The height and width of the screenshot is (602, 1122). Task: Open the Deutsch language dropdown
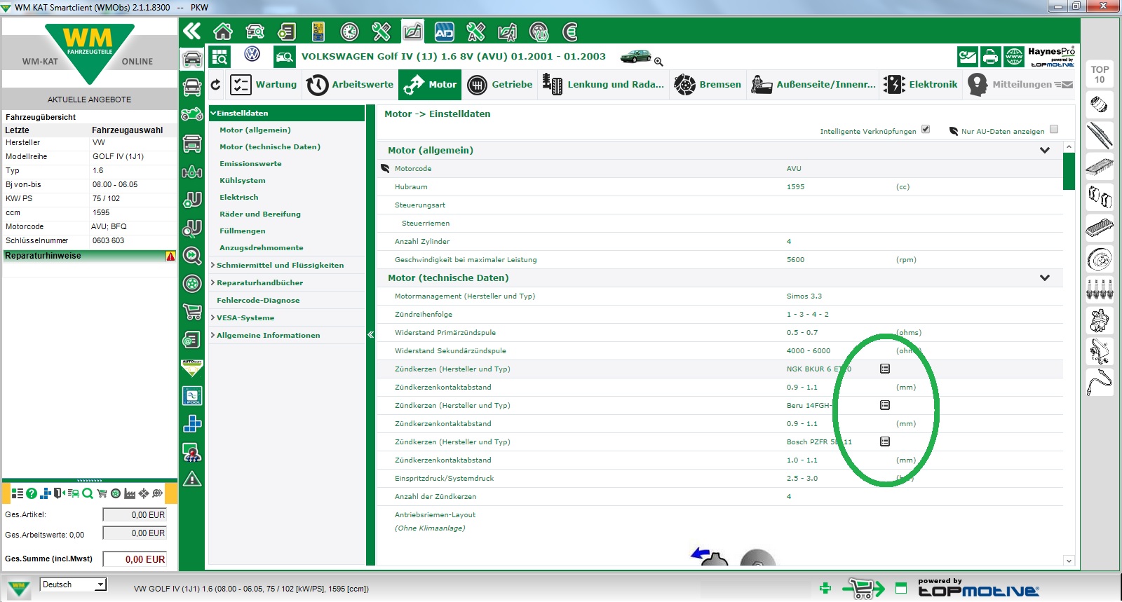tap(73, 584)
